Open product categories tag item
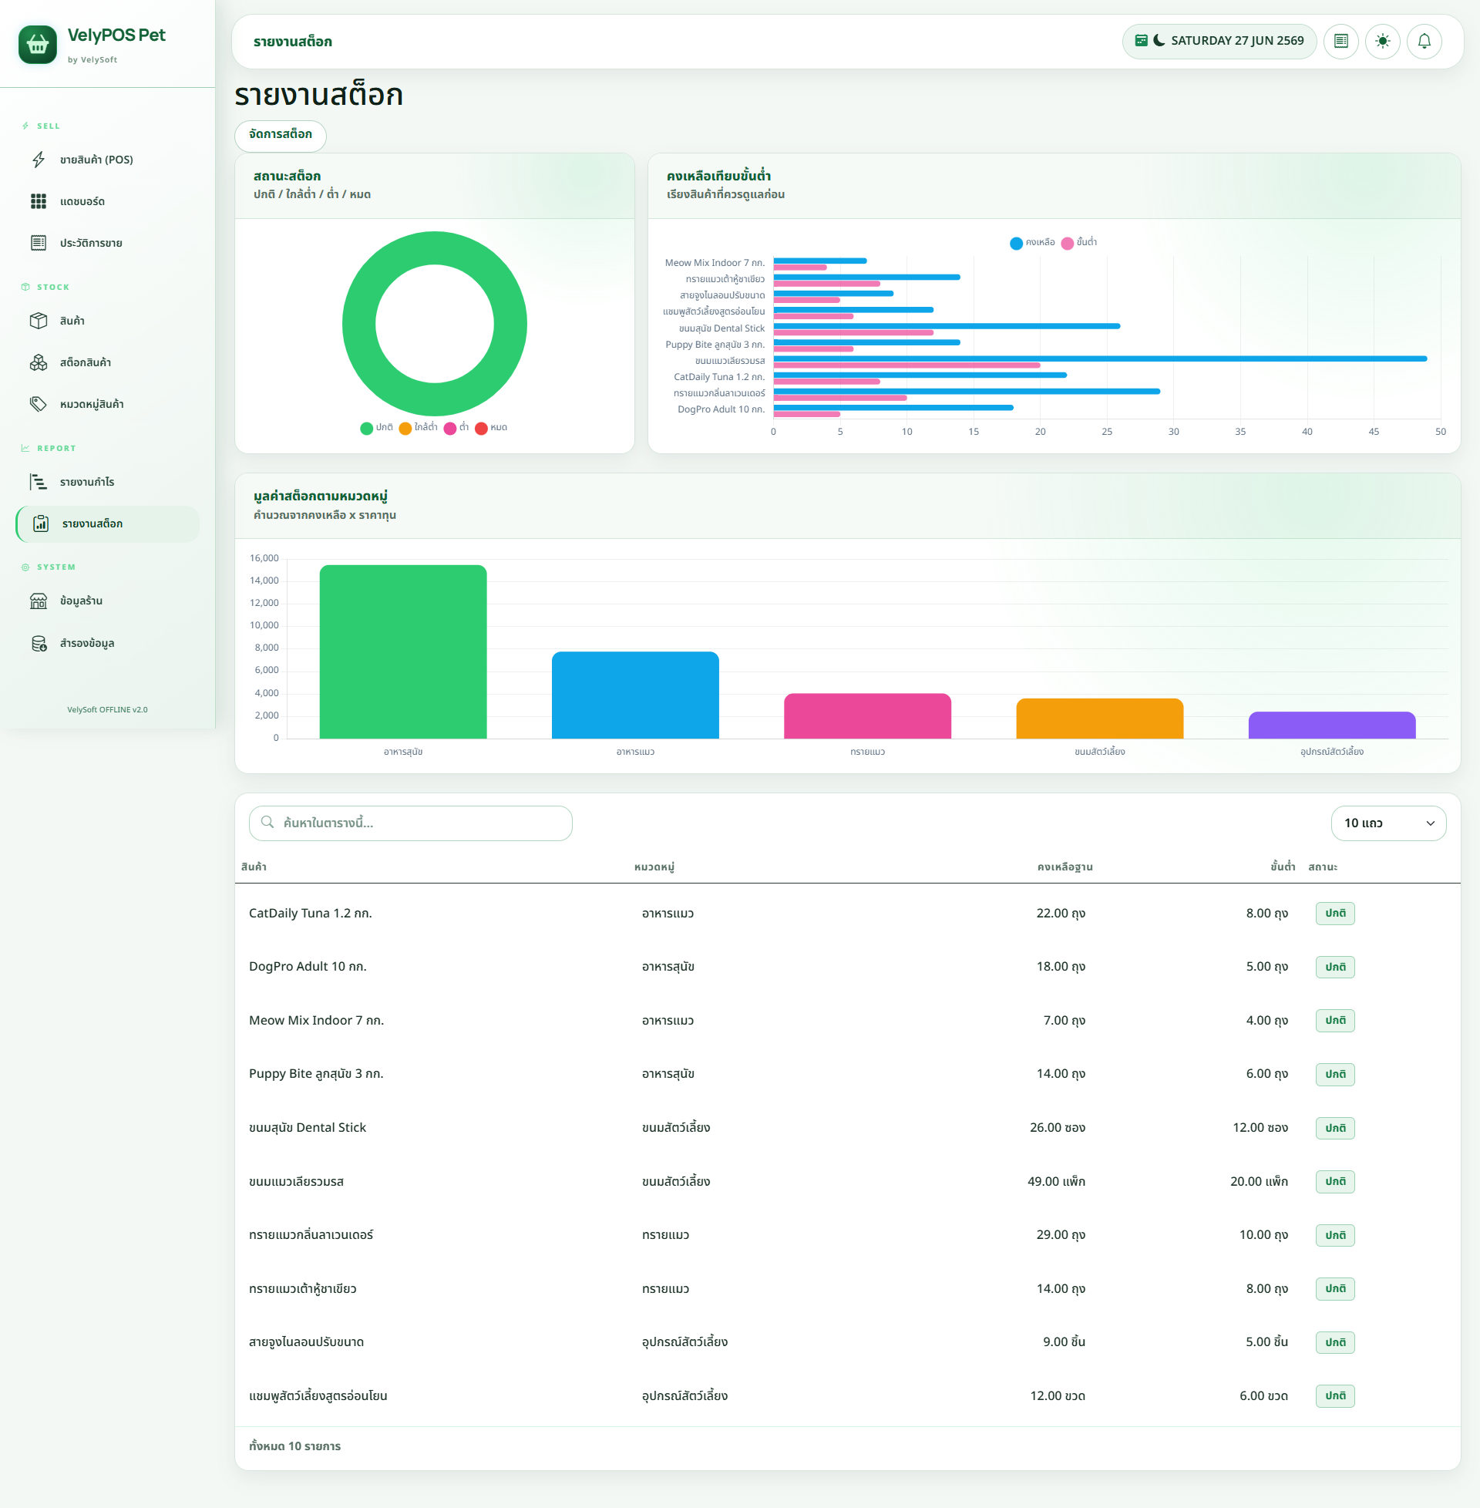This screenshot has width=1480, height=1508. (x=107, y=404)
